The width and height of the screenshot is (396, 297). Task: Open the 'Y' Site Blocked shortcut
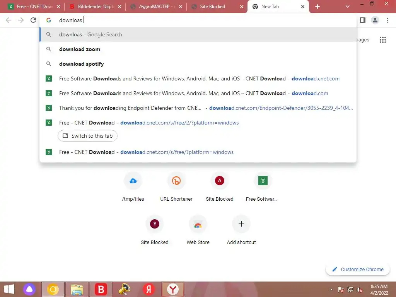point(155,230)
